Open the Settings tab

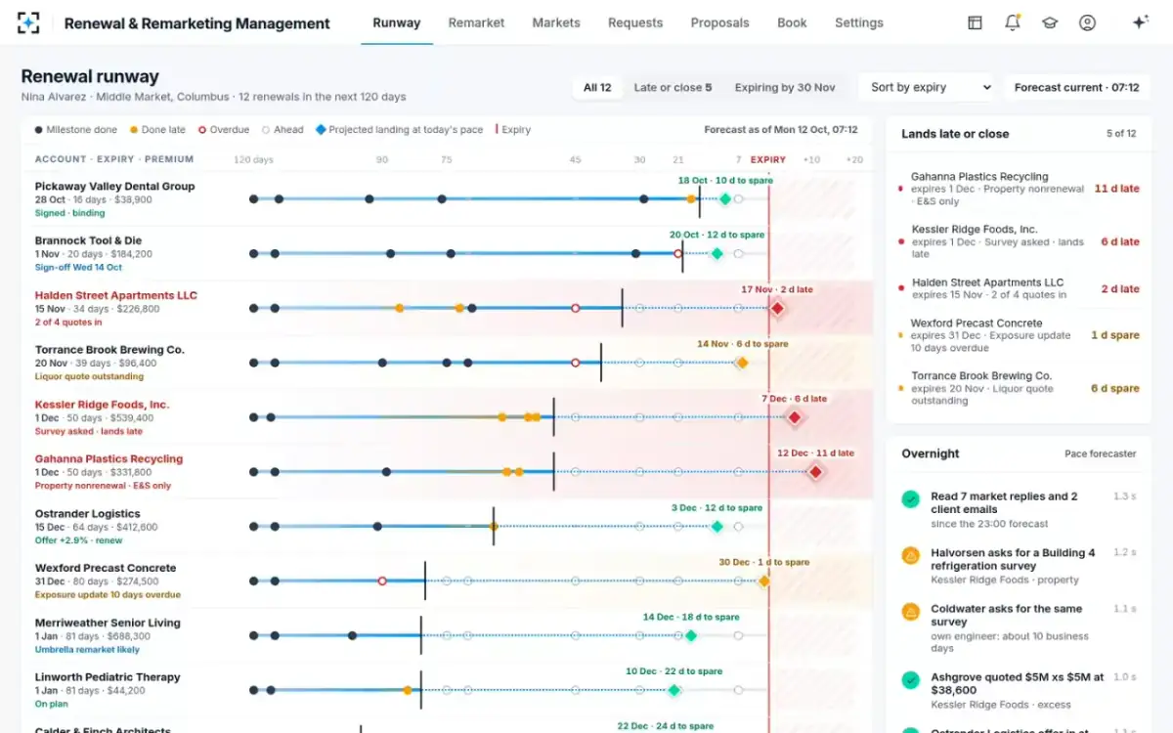[859, 22]
